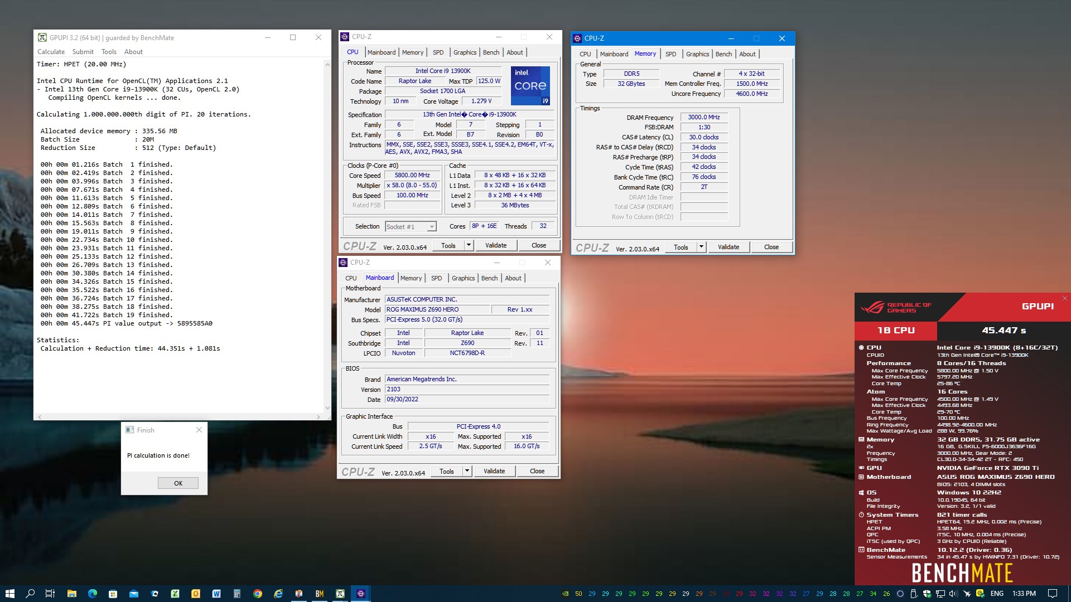This screenshot has width=1071, height=602.
Task: Expand Tools dropdown arrow in Memory window
Action: point(701,247)
